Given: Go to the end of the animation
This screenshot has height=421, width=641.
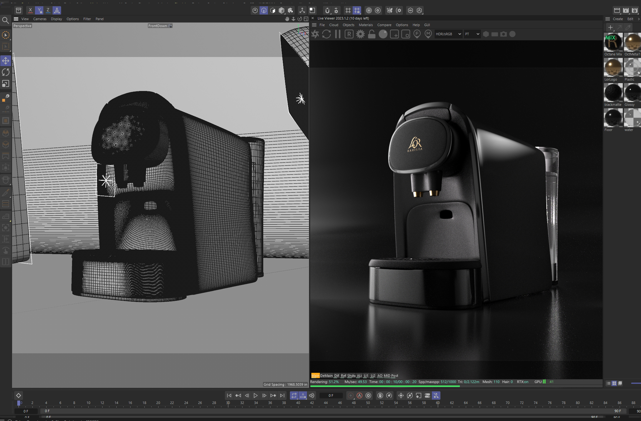Looking at the screenshot, I should tap(282, 395).
